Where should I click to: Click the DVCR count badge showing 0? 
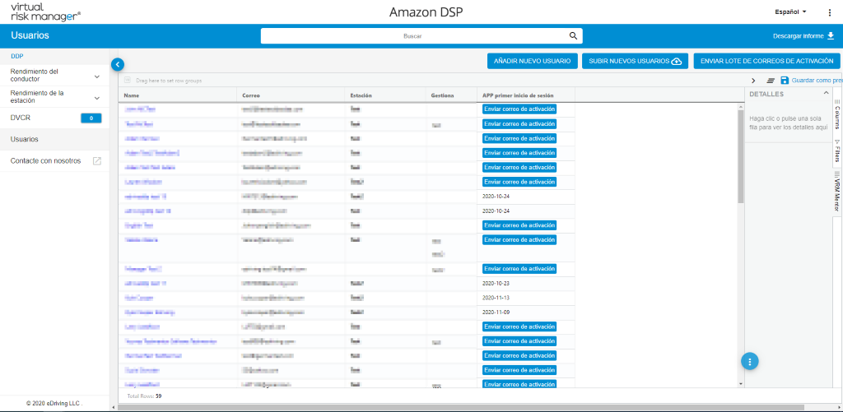[91, 118]
